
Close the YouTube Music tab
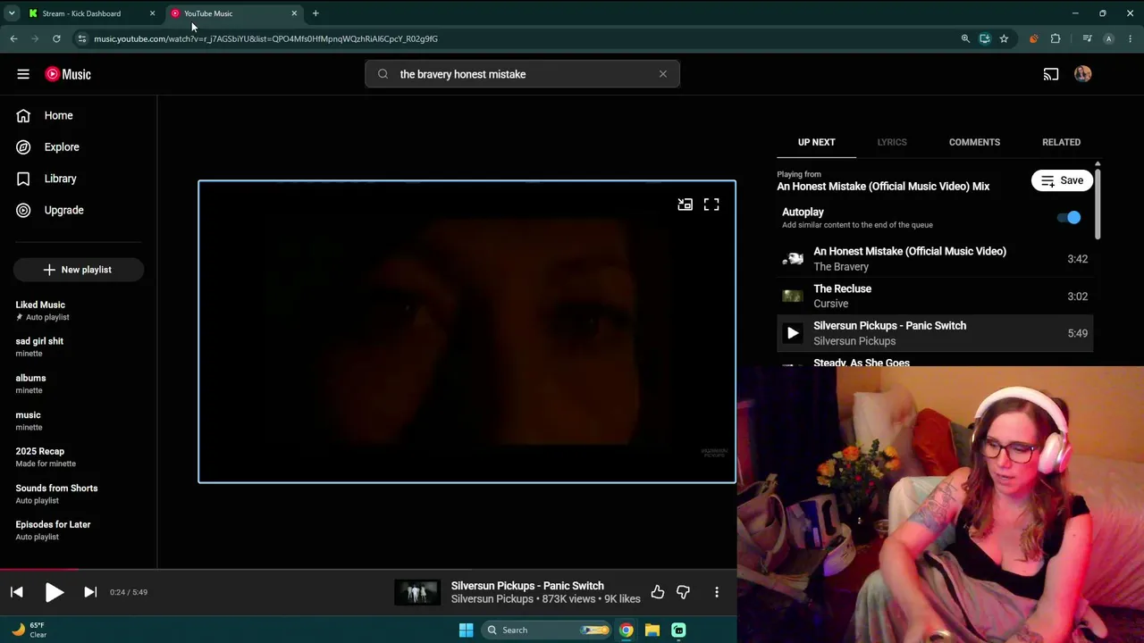(294, 13)
